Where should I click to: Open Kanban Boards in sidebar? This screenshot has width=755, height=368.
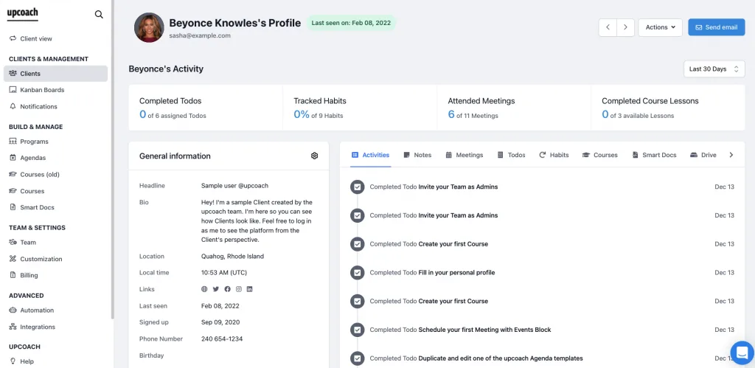[x=42, y=90]
